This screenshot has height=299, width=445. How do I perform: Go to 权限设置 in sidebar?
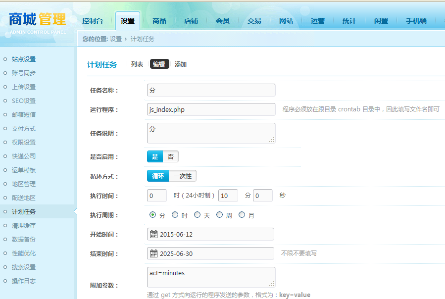(x=24, y=142)
